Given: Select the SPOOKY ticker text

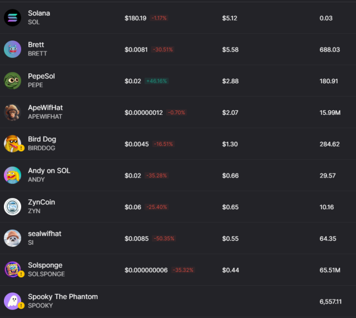Looking at the screenshot, I should [41, 306].
